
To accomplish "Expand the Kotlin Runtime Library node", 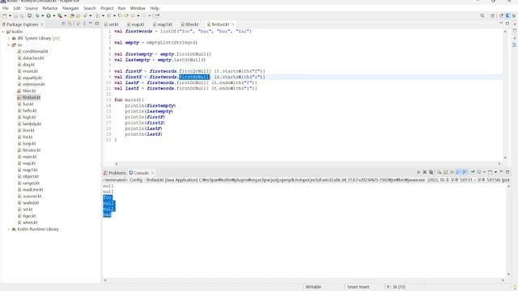I will tap(9, 229).
